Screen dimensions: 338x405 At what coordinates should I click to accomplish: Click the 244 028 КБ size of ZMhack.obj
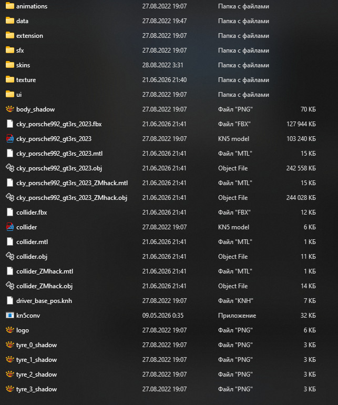[301, 198]
